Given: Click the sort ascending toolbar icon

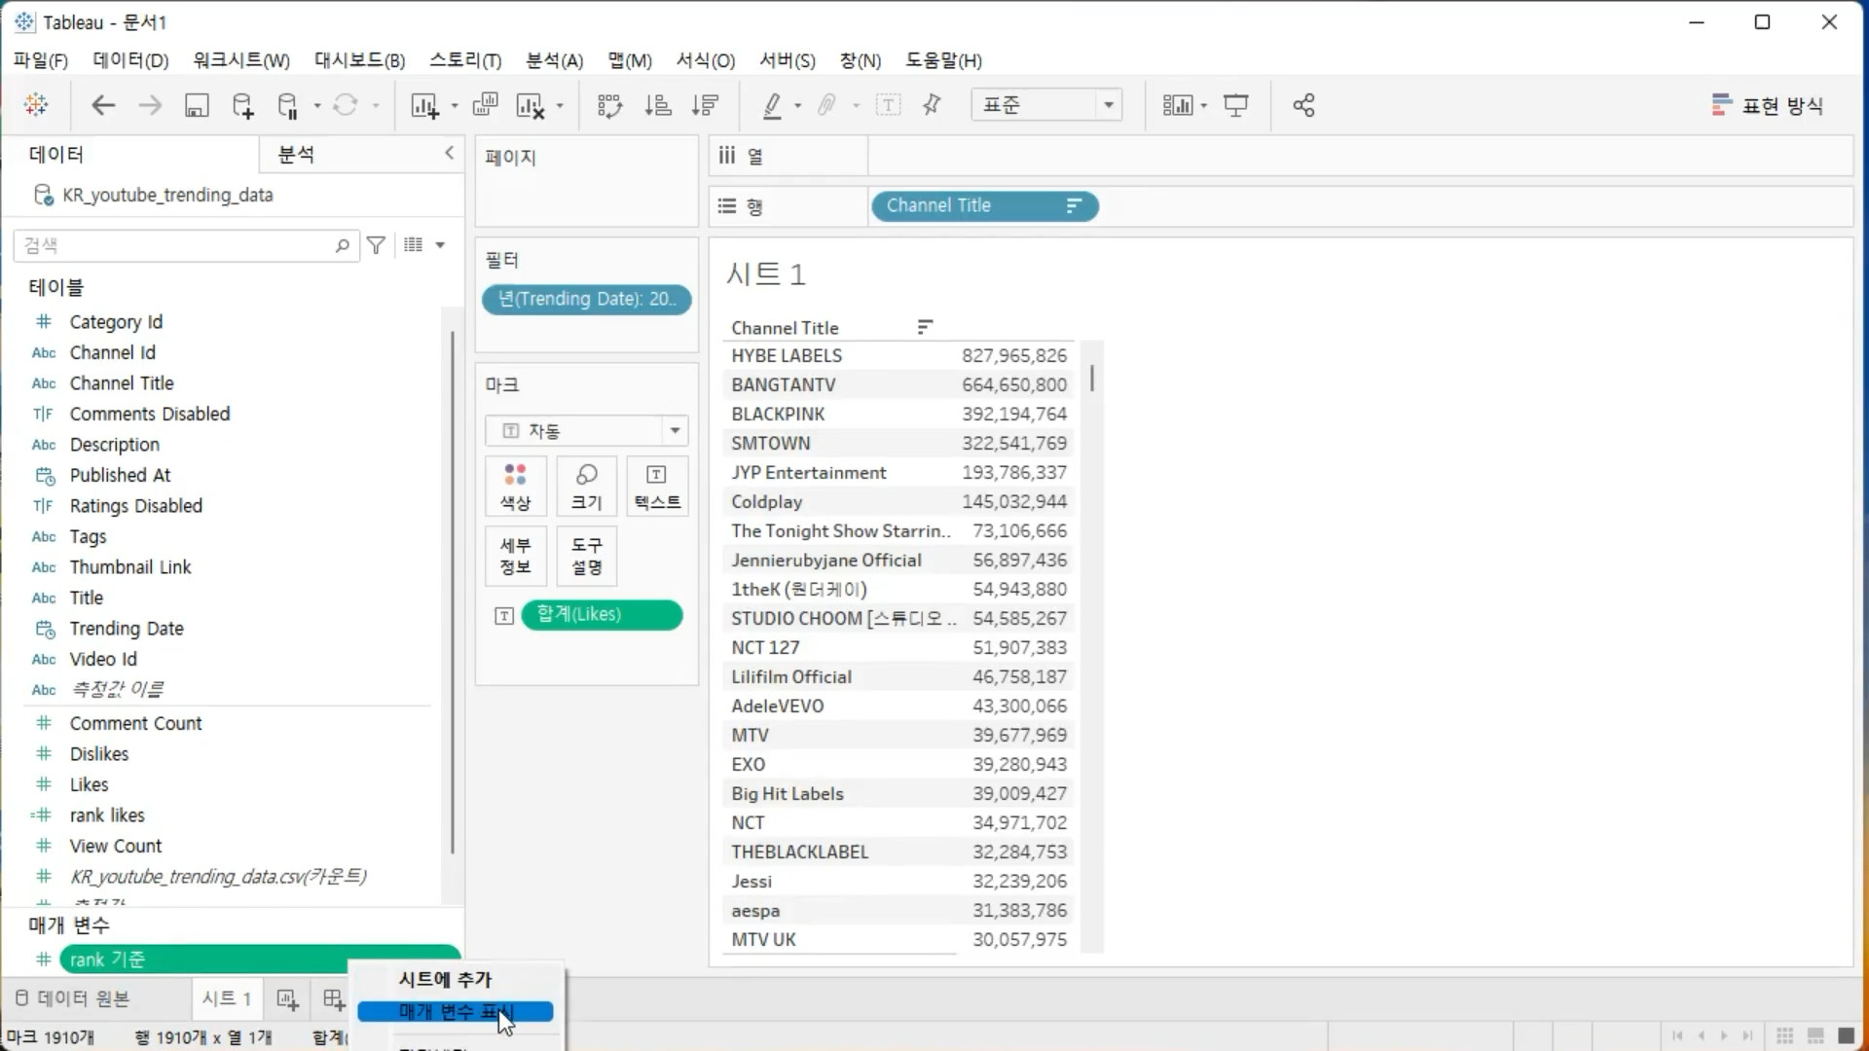Looking at the screenshot, I should [x=658, y=105].
